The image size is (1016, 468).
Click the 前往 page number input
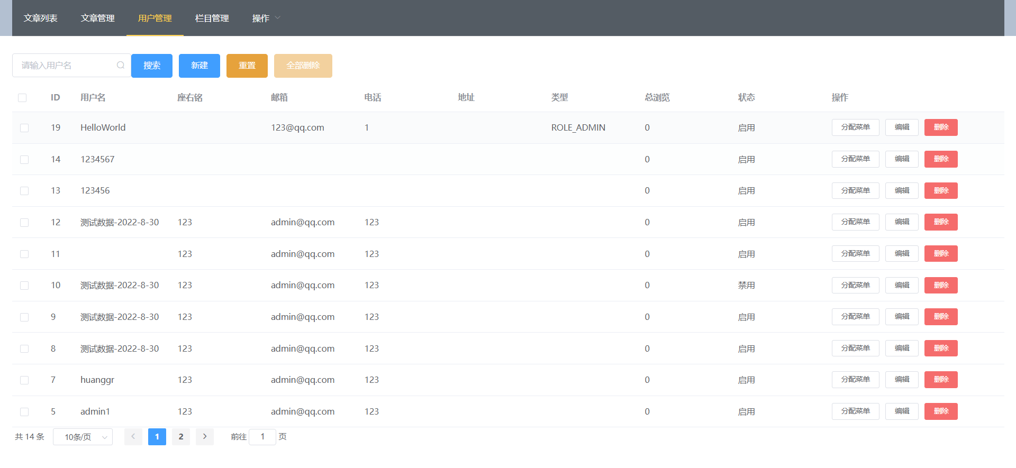coord(262,437)
